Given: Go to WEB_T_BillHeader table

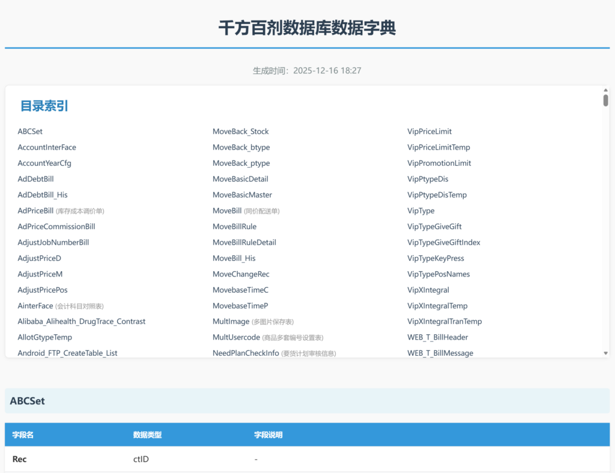Looking at the screenshot, I should 438,338.
